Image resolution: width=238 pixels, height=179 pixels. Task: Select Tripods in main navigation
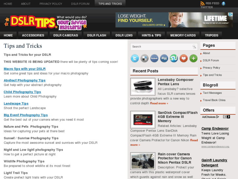[211, 35]
